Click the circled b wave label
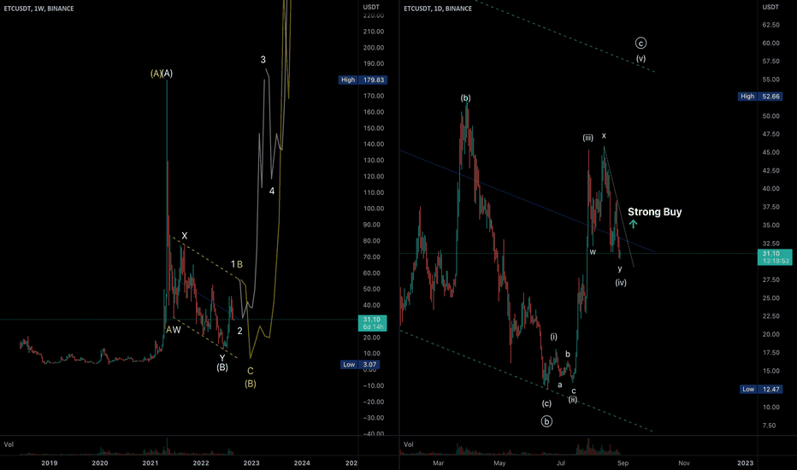This screenshot has width=797, height=470. click(x=546, y=421)
